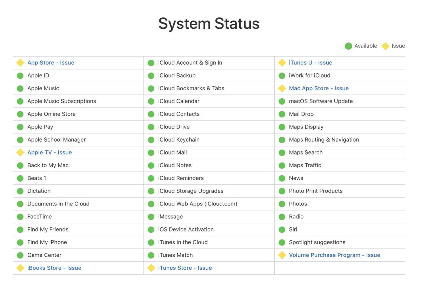Open the Volume Purchase Program - Issue link
421x281 pixels.
(335, 255)
